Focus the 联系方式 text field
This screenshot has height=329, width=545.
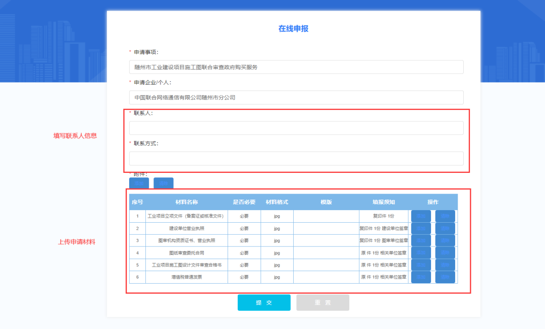pyautogui.click(x=296, y=159)
